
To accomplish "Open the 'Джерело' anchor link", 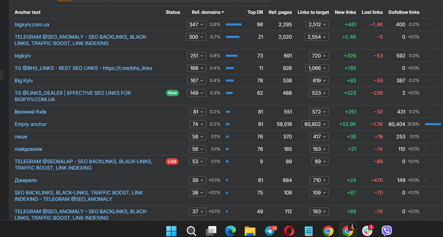I will click(26, 180).
